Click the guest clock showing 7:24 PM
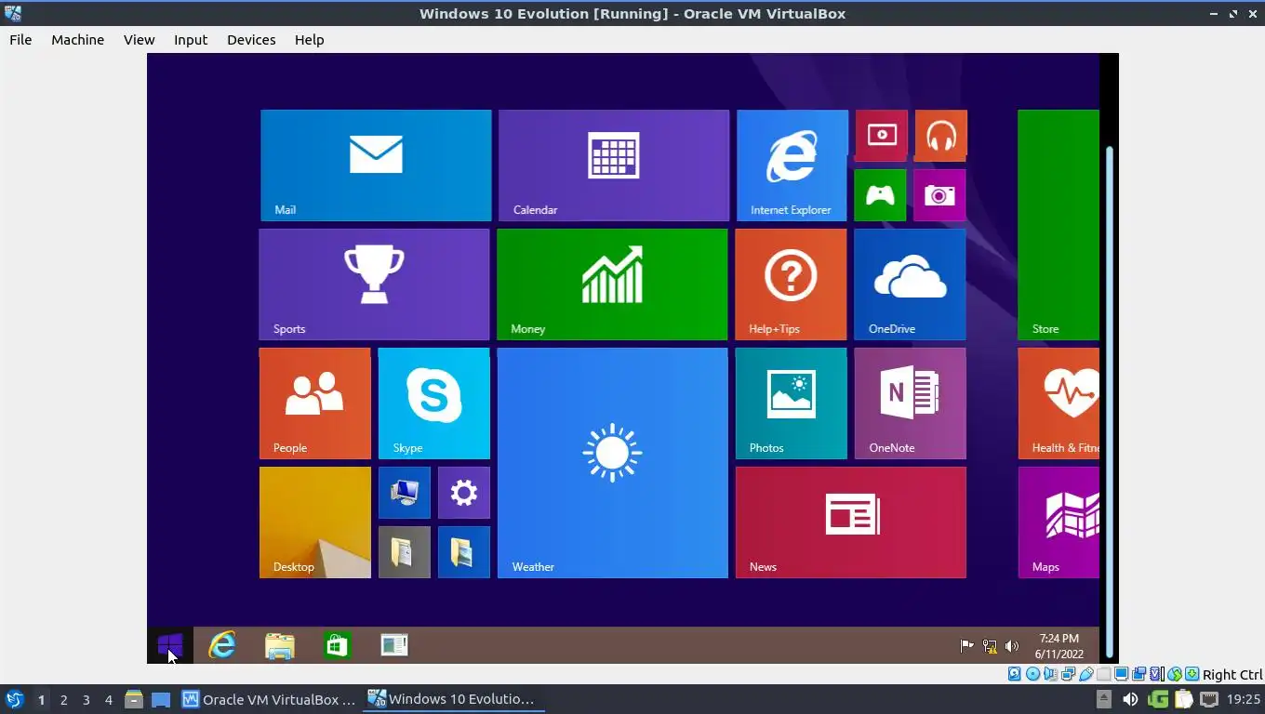The width and height of the screenshot is (1265, 714). click(x=1059, y=645)
